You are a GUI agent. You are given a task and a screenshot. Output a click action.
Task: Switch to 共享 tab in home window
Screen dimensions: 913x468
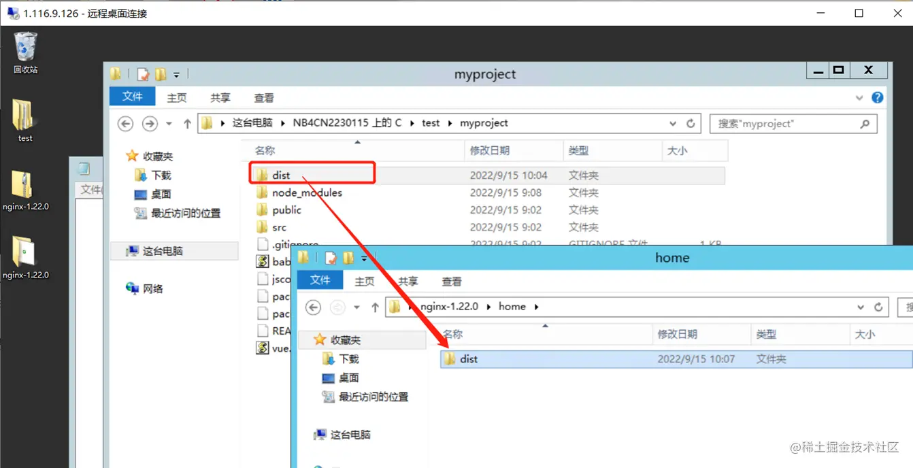tap(408, 282)
